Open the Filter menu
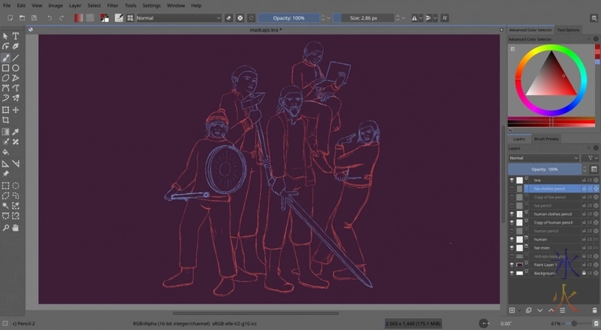The width and height of the screenshot is (601, 330). point(113,5)
